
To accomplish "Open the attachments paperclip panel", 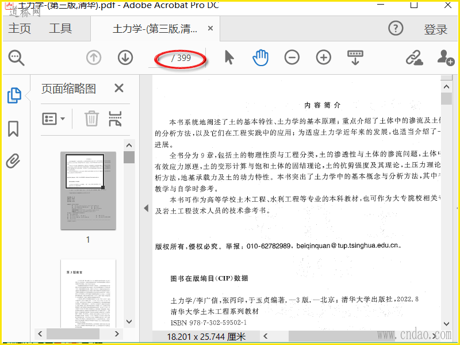I will coord(13,160).
